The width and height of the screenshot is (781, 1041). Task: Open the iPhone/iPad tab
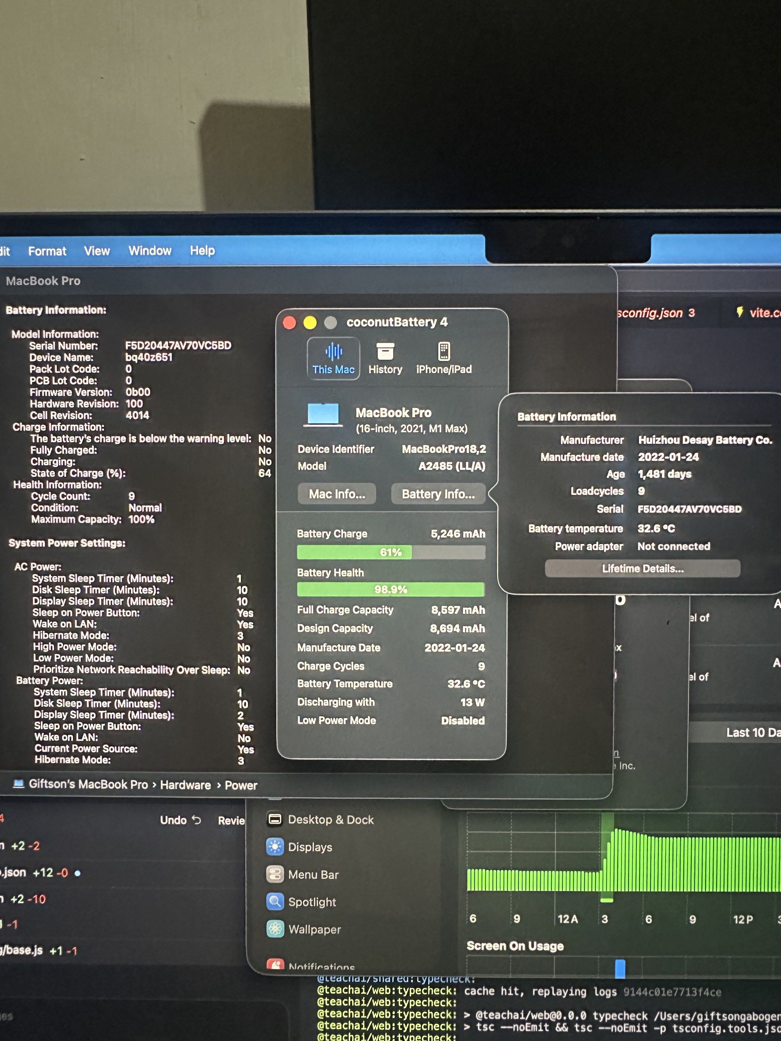(x=444, y=359)
